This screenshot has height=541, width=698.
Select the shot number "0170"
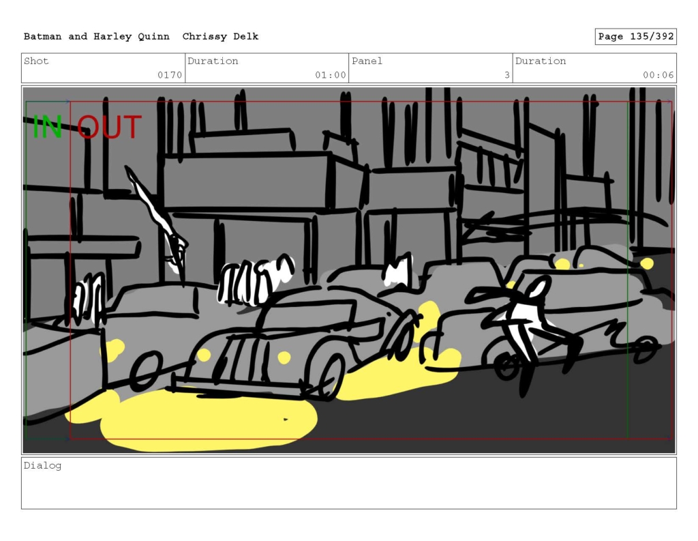(x=170, y=75)
